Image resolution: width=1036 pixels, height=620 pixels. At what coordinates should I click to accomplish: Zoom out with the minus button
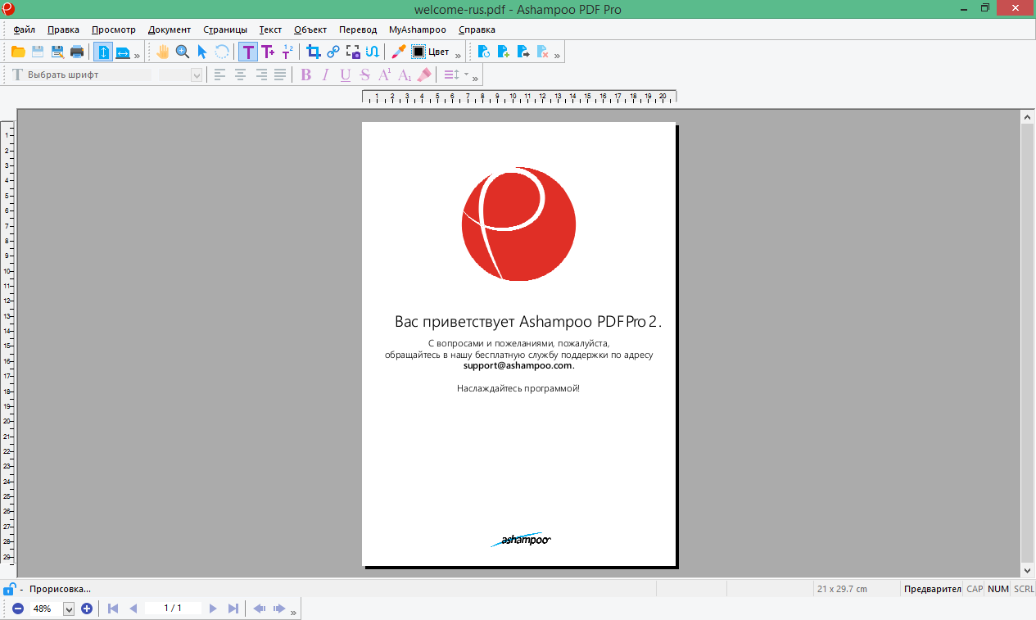[18, 609]
